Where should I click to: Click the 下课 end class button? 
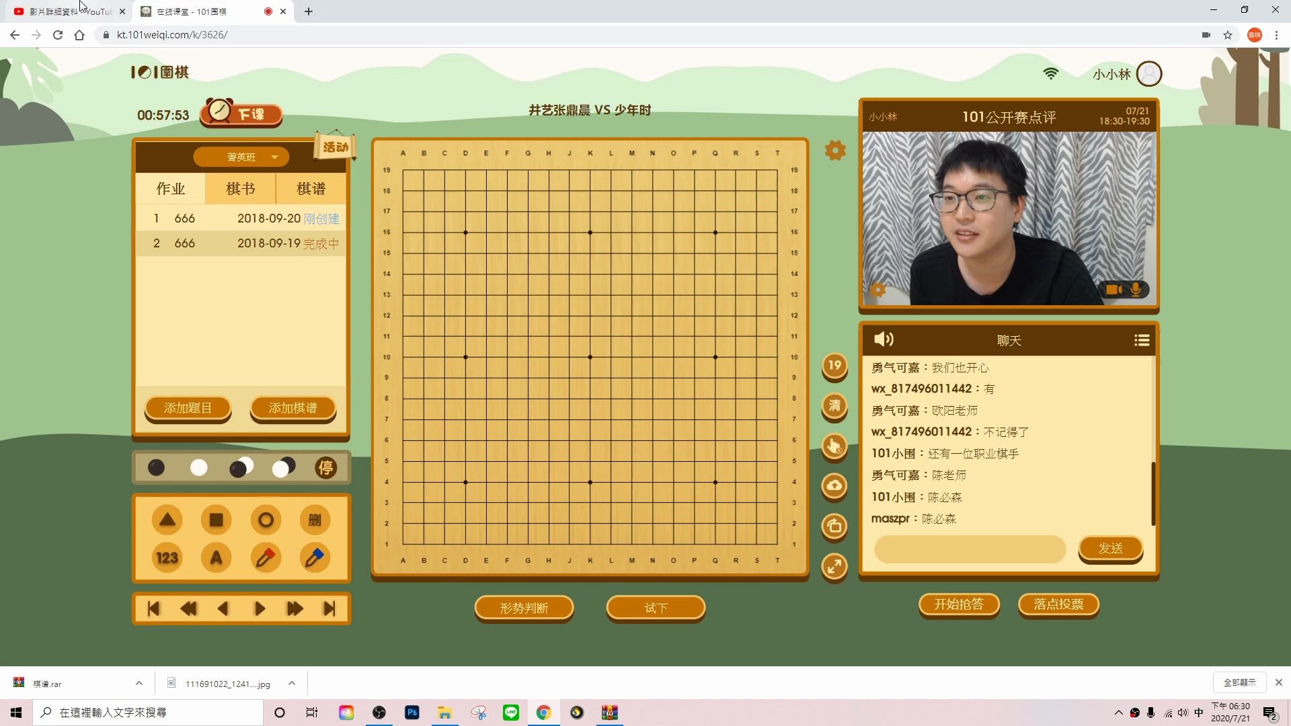[x=241, y=114]
